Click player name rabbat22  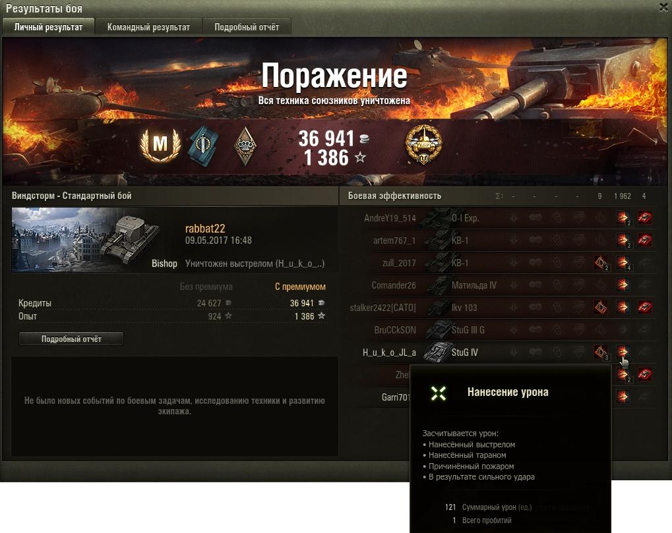(x=205, y=229)
